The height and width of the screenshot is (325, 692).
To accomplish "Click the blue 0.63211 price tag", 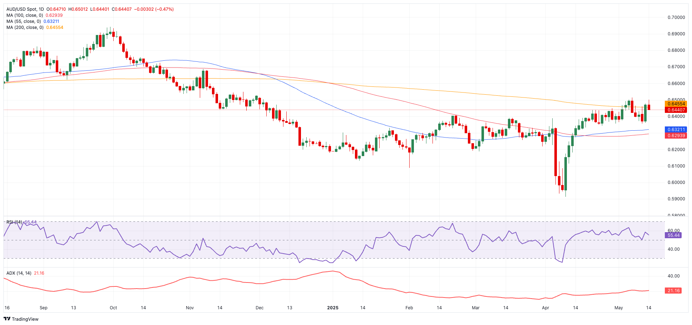I will click(x=676, y=130).
